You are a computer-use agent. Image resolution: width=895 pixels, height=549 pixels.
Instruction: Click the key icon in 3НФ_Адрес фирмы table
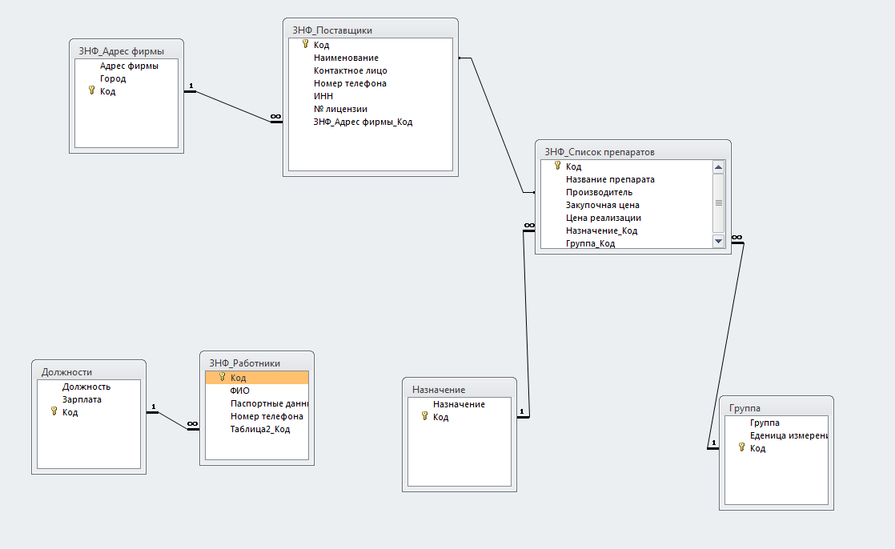[91, 90]
